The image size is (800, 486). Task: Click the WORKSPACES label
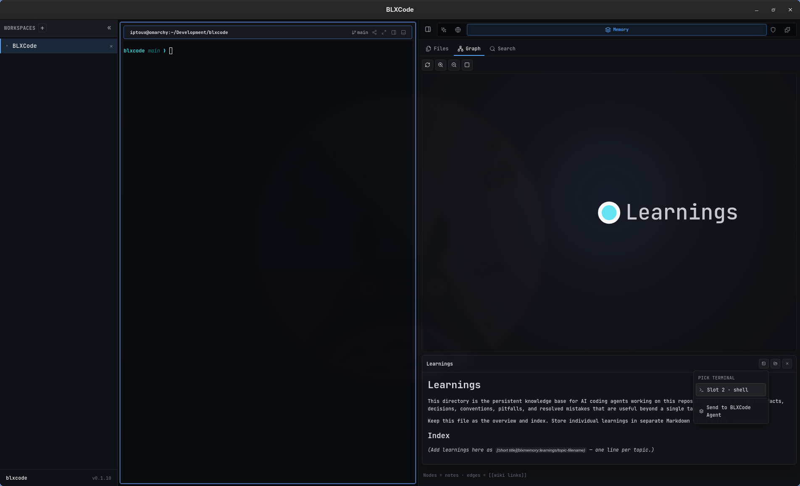coord(20,28)
